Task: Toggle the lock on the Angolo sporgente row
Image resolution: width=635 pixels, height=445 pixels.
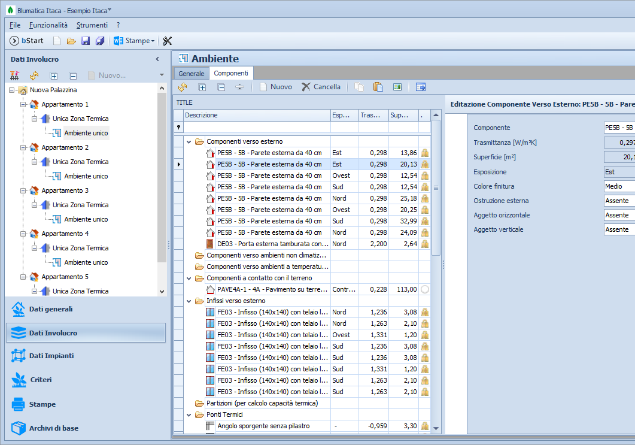Action: coord(425,426)
